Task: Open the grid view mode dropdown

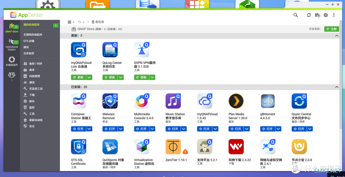Action: click(71, 22)
